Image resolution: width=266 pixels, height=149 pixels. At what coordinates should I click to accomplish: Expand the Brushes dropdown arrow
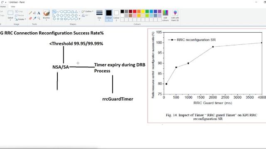tap(46, 20)
